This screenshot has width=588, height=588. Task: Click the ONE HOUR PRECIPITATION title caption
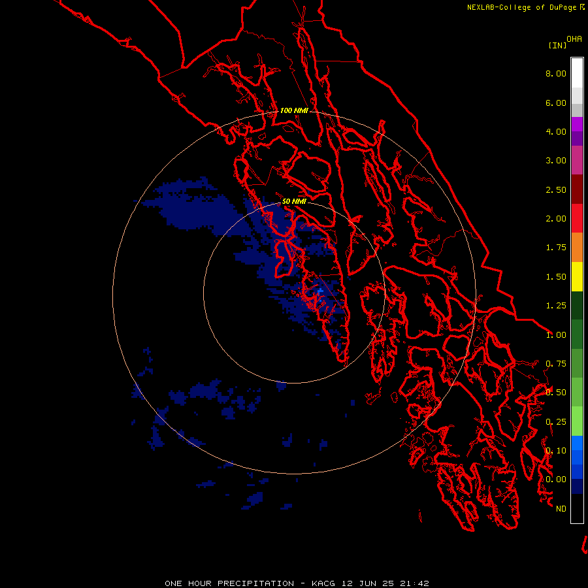(297, 583)
